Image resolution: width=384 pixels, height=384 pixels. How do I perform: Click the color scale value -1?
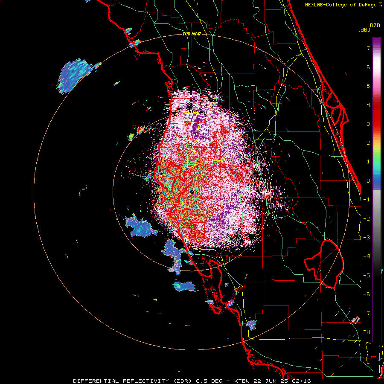pos(367,200)
